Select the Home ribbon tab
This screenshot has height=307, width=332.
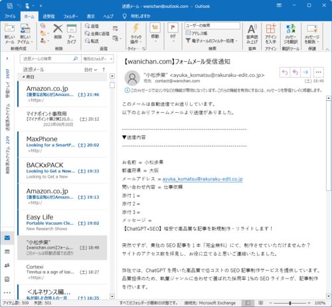point(29,17)
